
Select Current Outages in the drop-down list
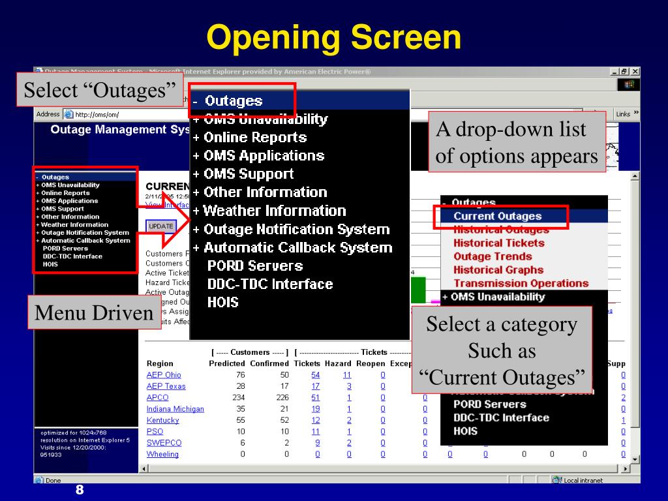coord(498,216)
